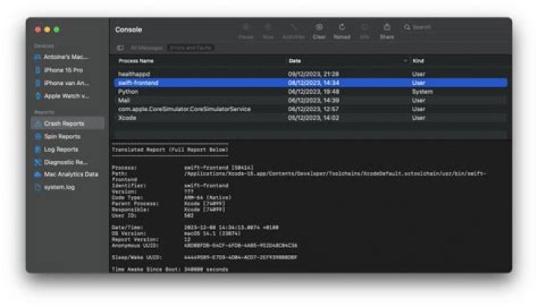Open Diagnostic Reports in the sidebar
Screen dimensions: 538x307
coord(67,162)
